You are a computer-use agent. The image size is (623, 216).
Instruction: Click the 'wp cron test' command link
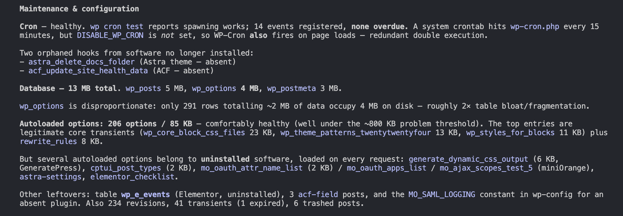click(x=117, y=27)
